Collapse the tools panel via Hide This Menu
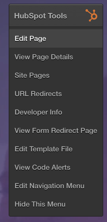 (x=56, y=204)
